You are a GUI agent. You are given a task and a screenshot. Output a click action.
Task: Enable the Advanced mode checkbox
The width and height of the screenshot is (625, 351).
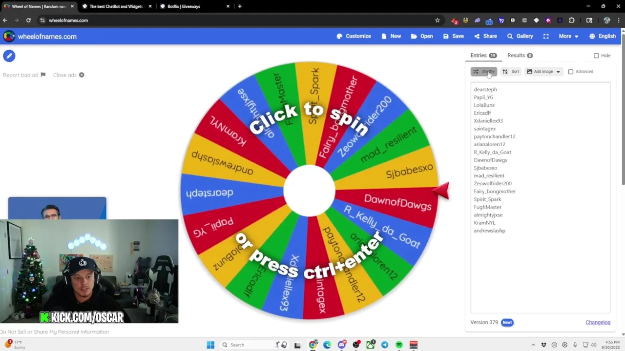(x=571, y=72)
